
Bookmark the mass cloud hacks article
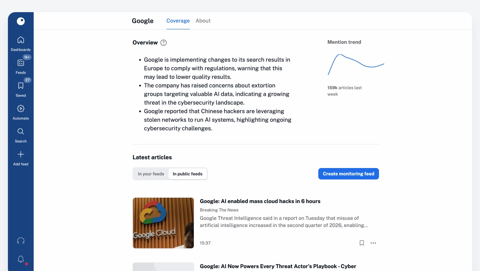point(362,243)
